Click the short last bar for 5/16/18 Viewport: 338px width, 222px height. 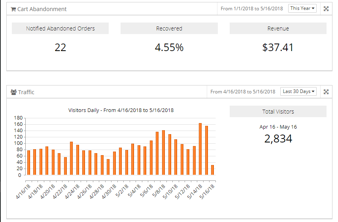212,170
